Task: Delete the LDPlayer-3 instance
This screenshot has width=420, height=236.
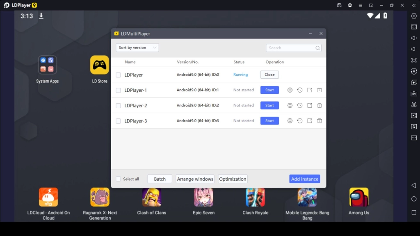Action: coord(320,121)
